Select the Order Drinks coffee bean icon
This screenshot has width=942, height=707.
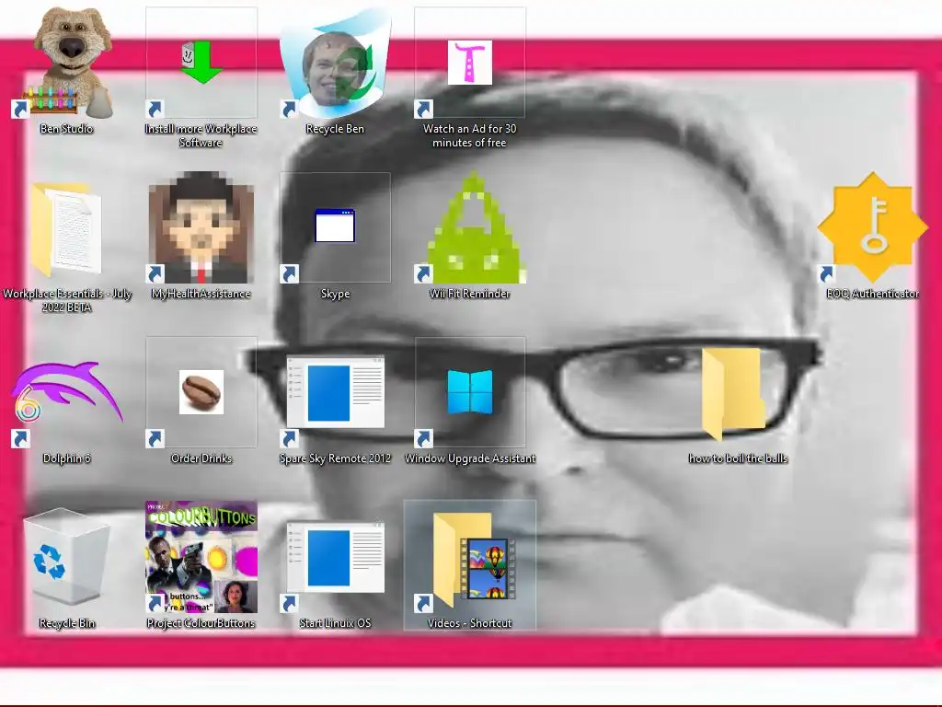tap(201, 392)
